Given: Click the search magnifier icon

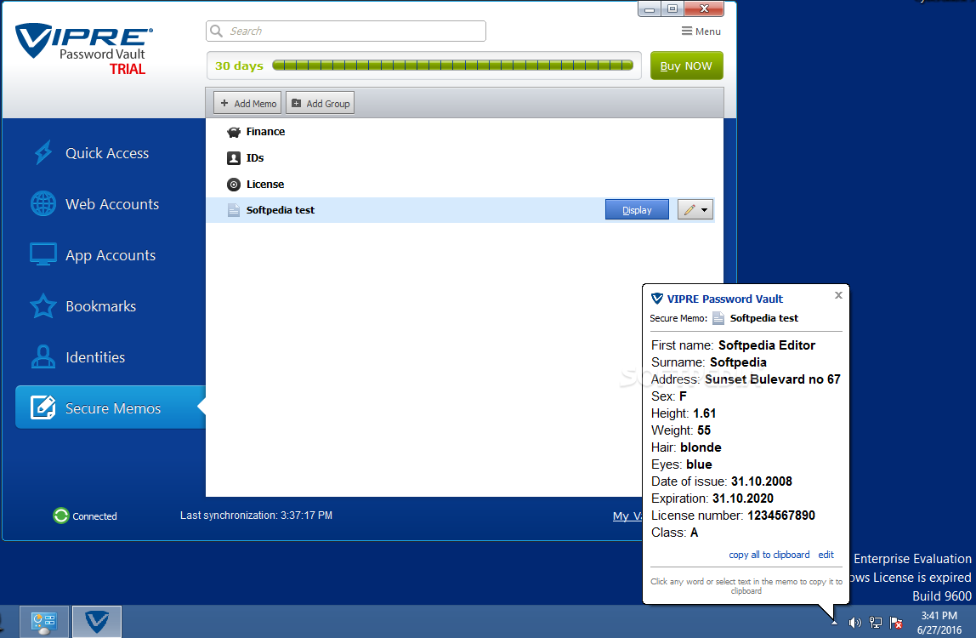Looking at the screenshot, I should click(217, 31).
